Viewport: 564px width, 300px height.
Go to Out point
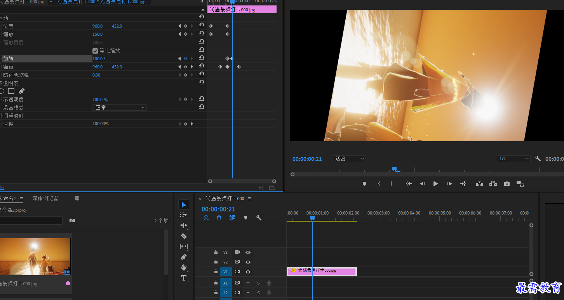click(463, 184)
